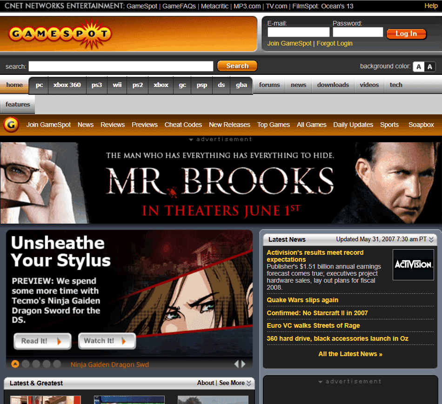Switch to dark background color
This screenshot has width=442, height=404.
[x=430, y=66]
